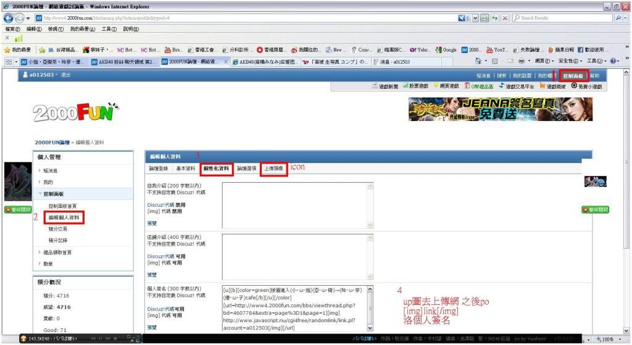This screenshot has height=345, width=632.
Task: Click the IE Back navigation button
Action: point(9,18)
